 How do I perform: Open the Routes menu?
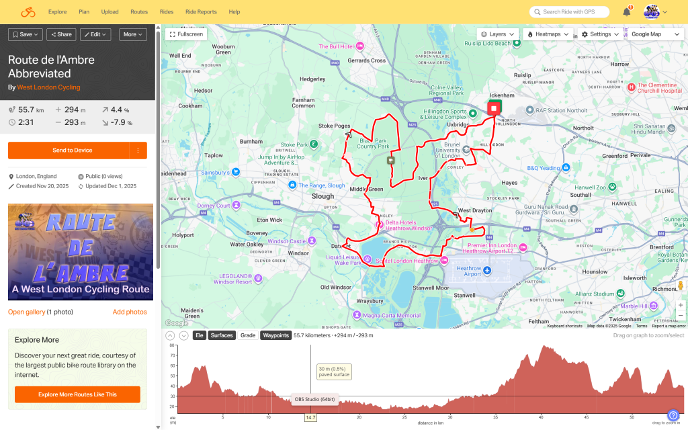139,12
